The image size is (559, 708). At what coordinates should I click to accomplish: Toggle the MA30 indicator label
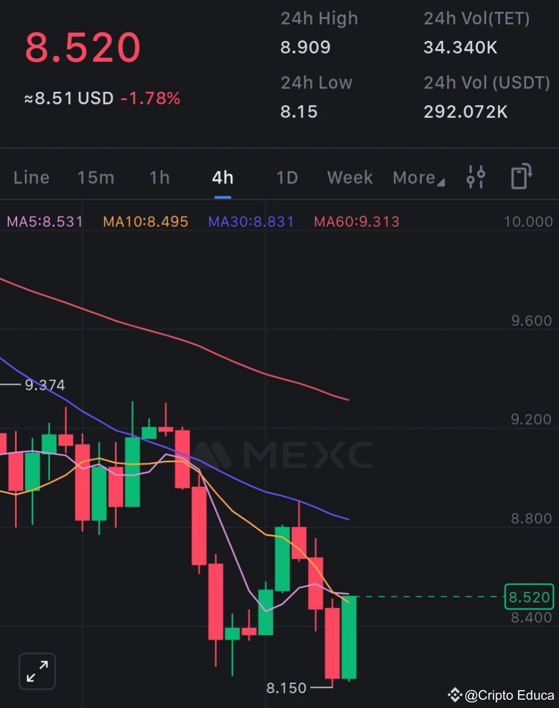coord(250,221)
